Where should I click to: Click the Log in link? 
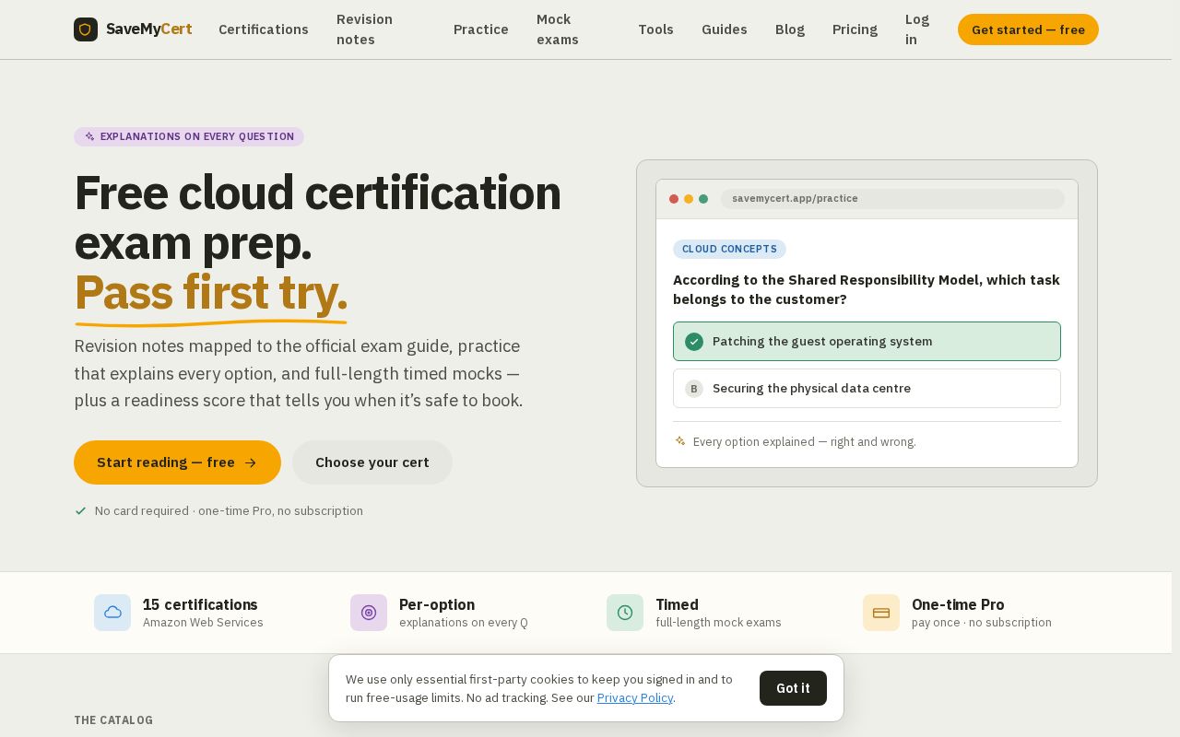tap(917, 29)
